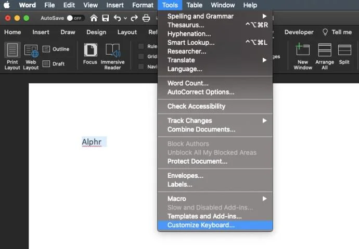Select Language... menu entry
This screenshot has height=249, width=359.
tap(215, 69)
